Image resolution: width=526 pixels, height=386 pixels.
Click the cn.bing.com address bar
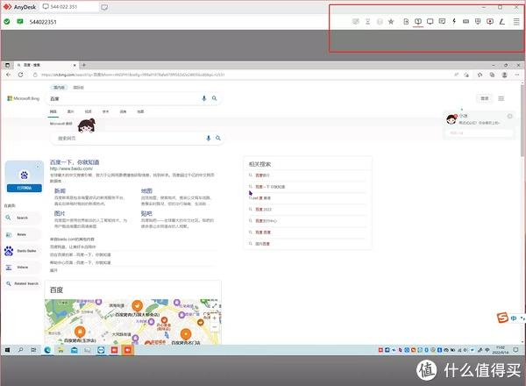pos(132,75)
